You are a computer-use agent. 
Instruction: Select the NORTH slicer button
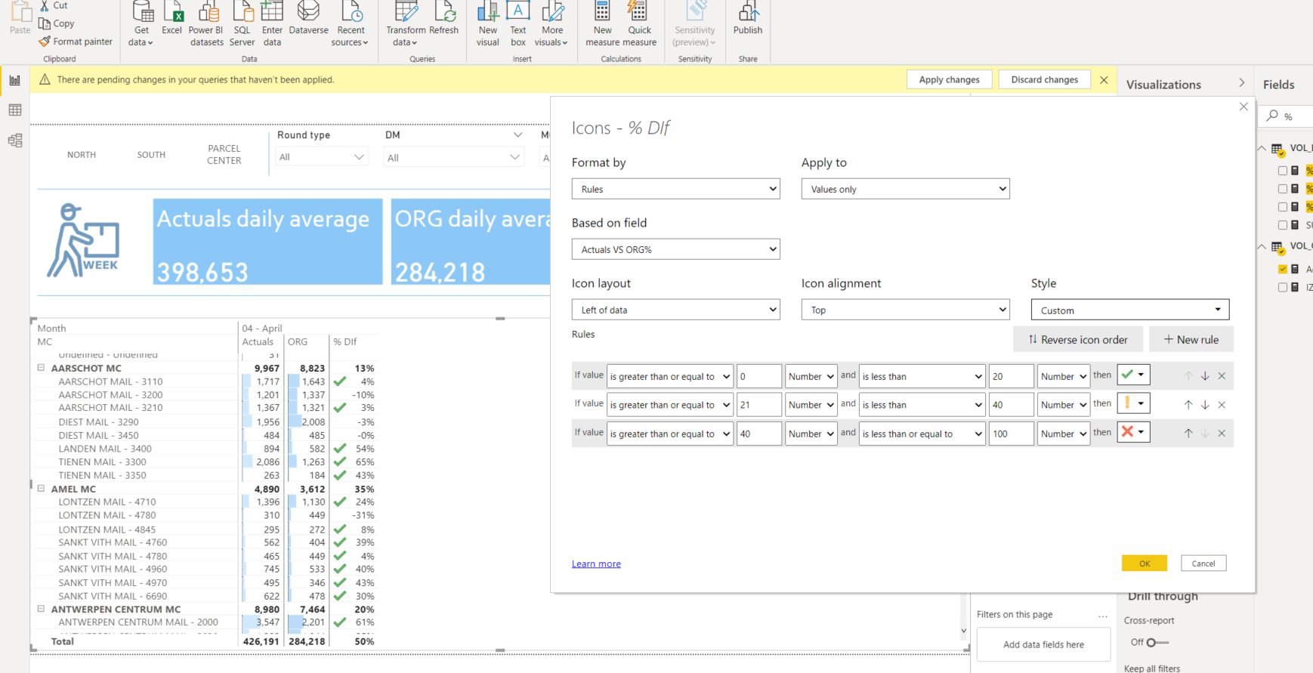[82, 155]
